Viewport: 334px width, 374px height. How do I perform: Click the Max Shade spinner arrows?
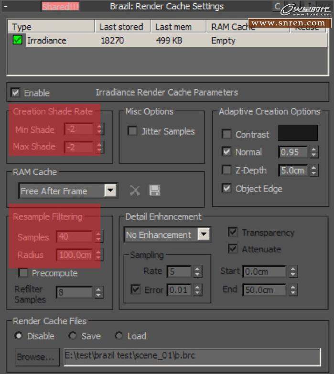pos(99,147)
